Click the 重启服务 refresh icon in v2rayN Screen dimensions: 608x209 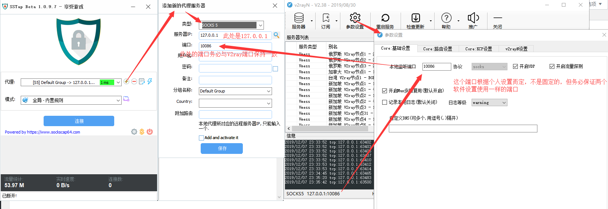(x=385, y=18)
